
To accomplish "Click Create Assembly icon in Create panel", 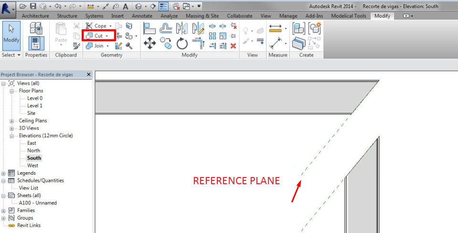I will click(x=299, y=29).
